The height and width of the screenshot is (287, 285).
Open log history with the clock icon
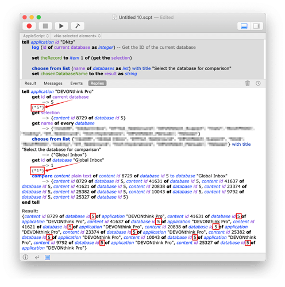tap(258, 83)
